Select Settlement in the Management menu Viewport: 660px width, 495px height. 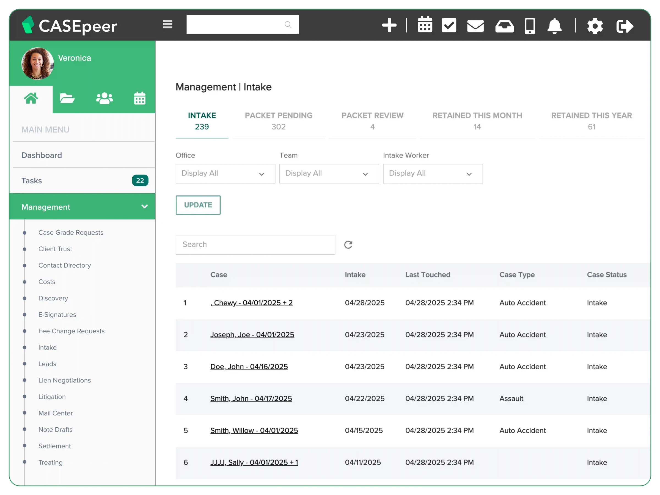pos(55,446)
